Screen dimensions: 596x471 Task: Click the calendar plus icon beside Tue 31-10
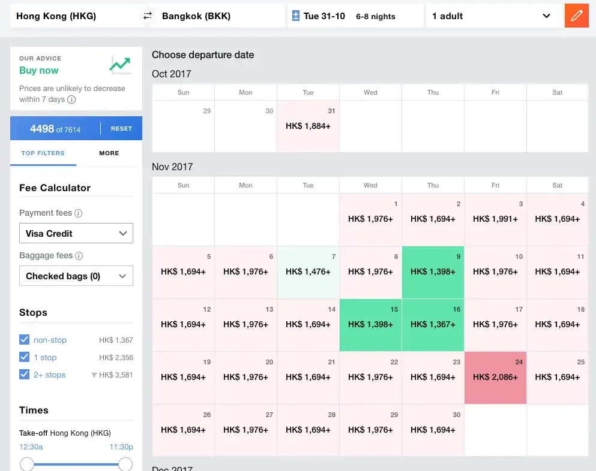tap(295, 16)
